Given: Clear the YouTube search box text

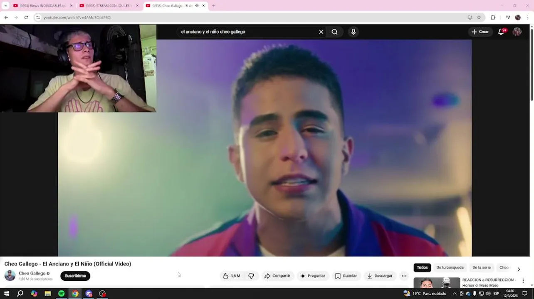Looking at the screenshot, I should (321, 32).
